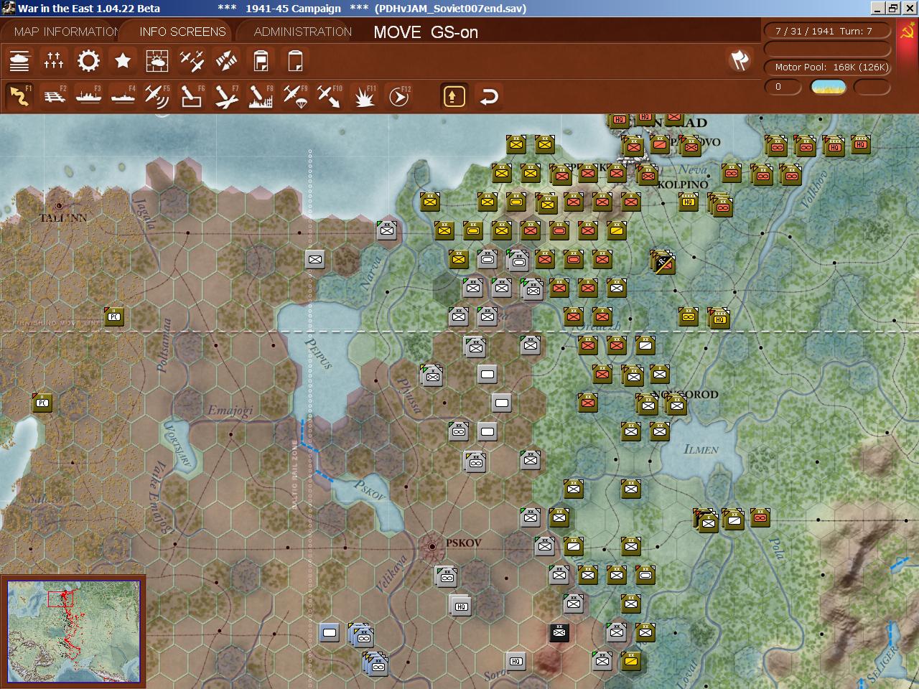This screenshot has height=689, width=919.
Task: Open the order of battle tank icon
Action: pos(19,61)
